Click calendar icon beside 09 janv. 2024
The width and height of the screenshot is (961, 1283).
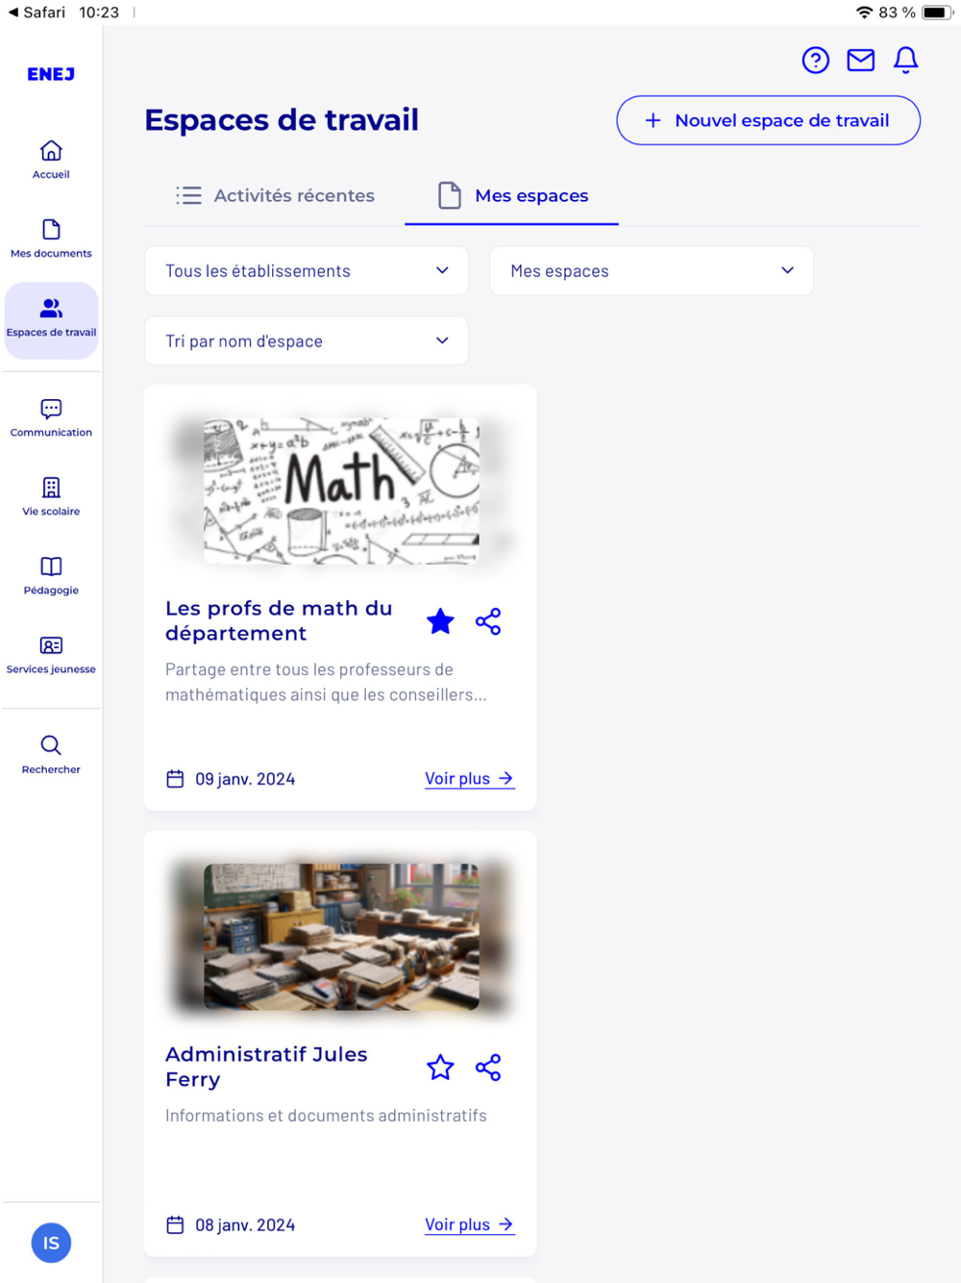(175, 779)
